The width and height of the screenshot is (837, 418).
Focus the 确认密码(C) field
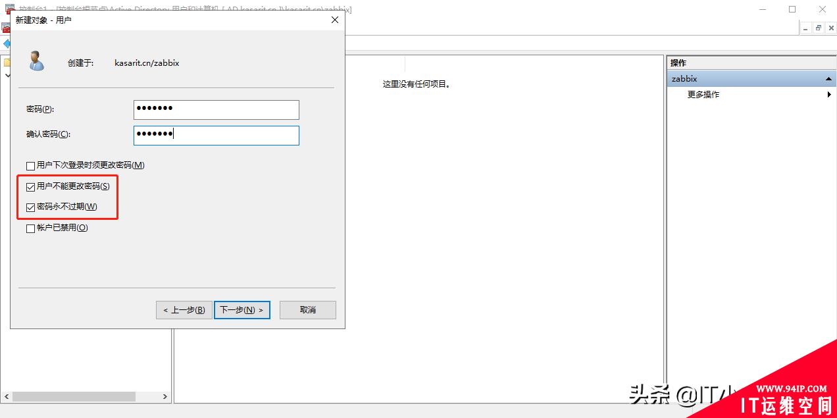click(216, 135)
